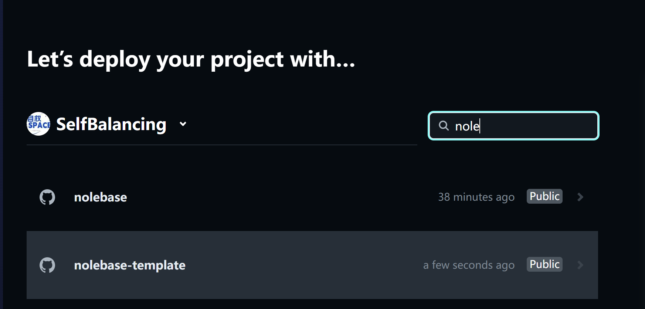
Task: Click the Public badge on nolebase-template
Action: tap(544, 264)
